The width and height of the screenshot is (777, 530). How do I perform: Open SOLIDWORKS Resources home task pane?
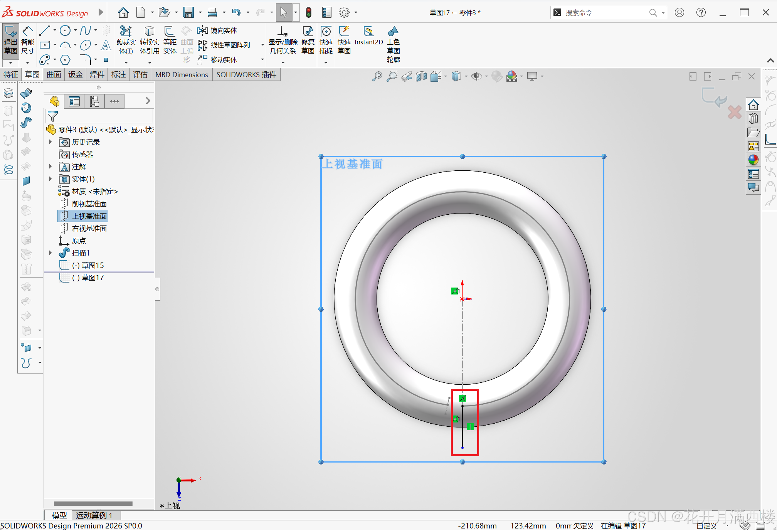[x=753, y=104]
